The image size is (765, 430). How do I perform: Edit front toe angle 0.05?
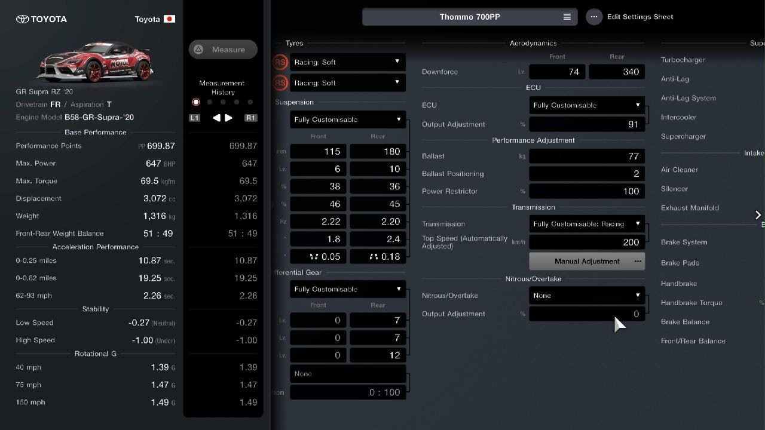(318, 256)
